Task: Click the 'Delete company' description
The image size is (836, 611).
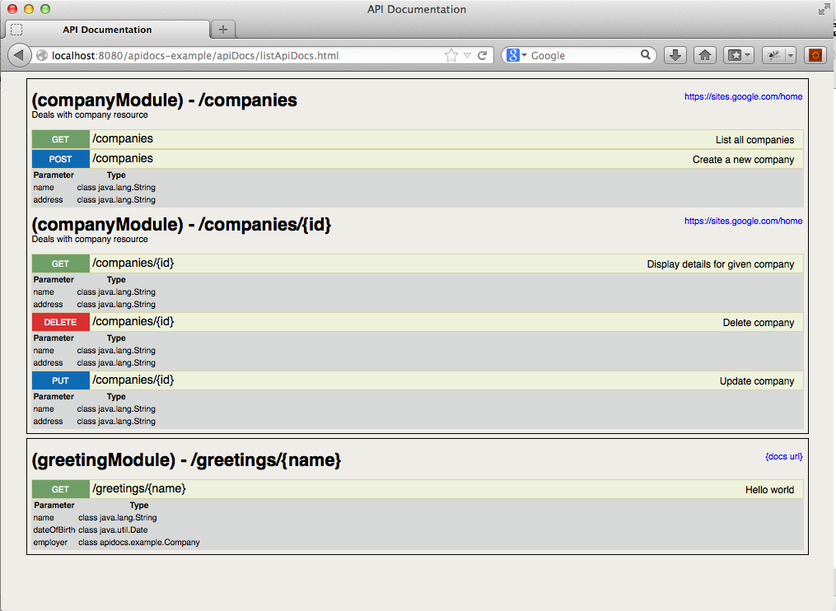Action: pos(758,323)
